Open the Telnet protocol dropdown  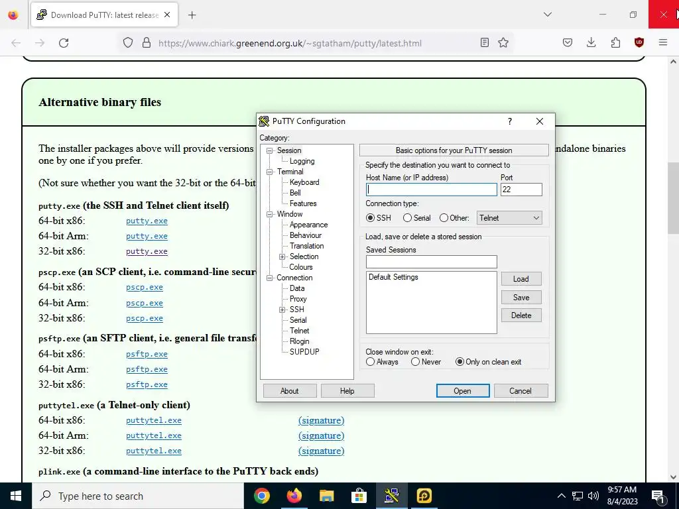[x=509, y=217]
